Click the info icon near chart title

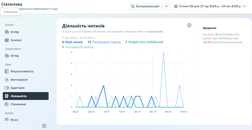[x=189, y=25]
